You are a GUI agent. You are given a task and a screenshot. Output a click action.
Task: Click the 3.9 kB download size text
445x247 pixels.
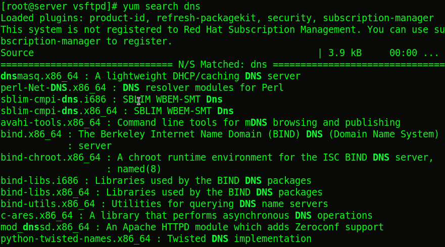(345, 53)
